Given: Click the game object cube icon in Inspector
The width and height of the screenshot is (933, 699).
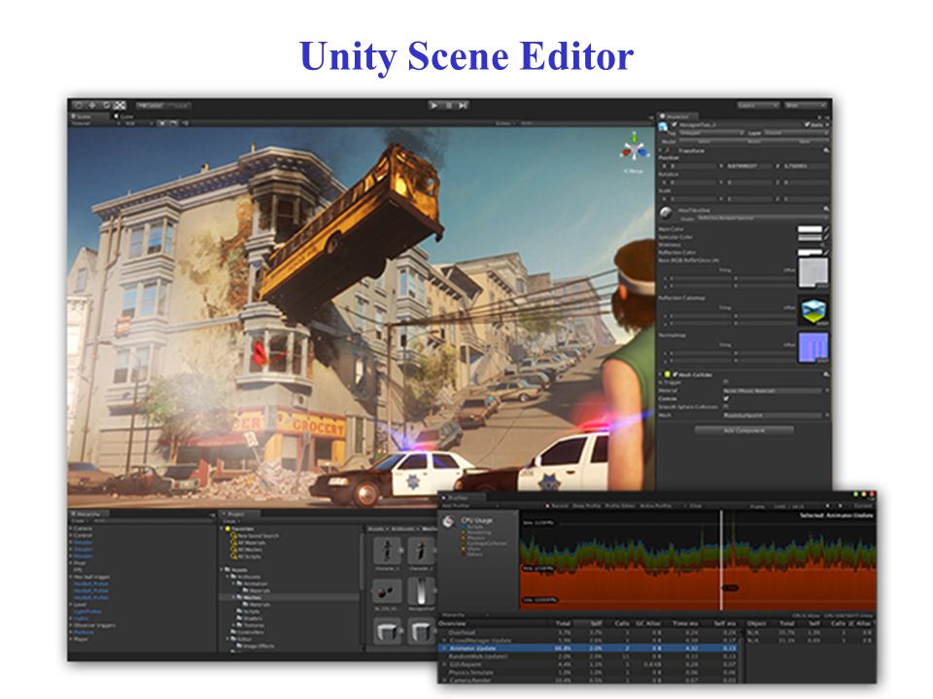Looking at the screenshot, I should click(x=664, y=126).
